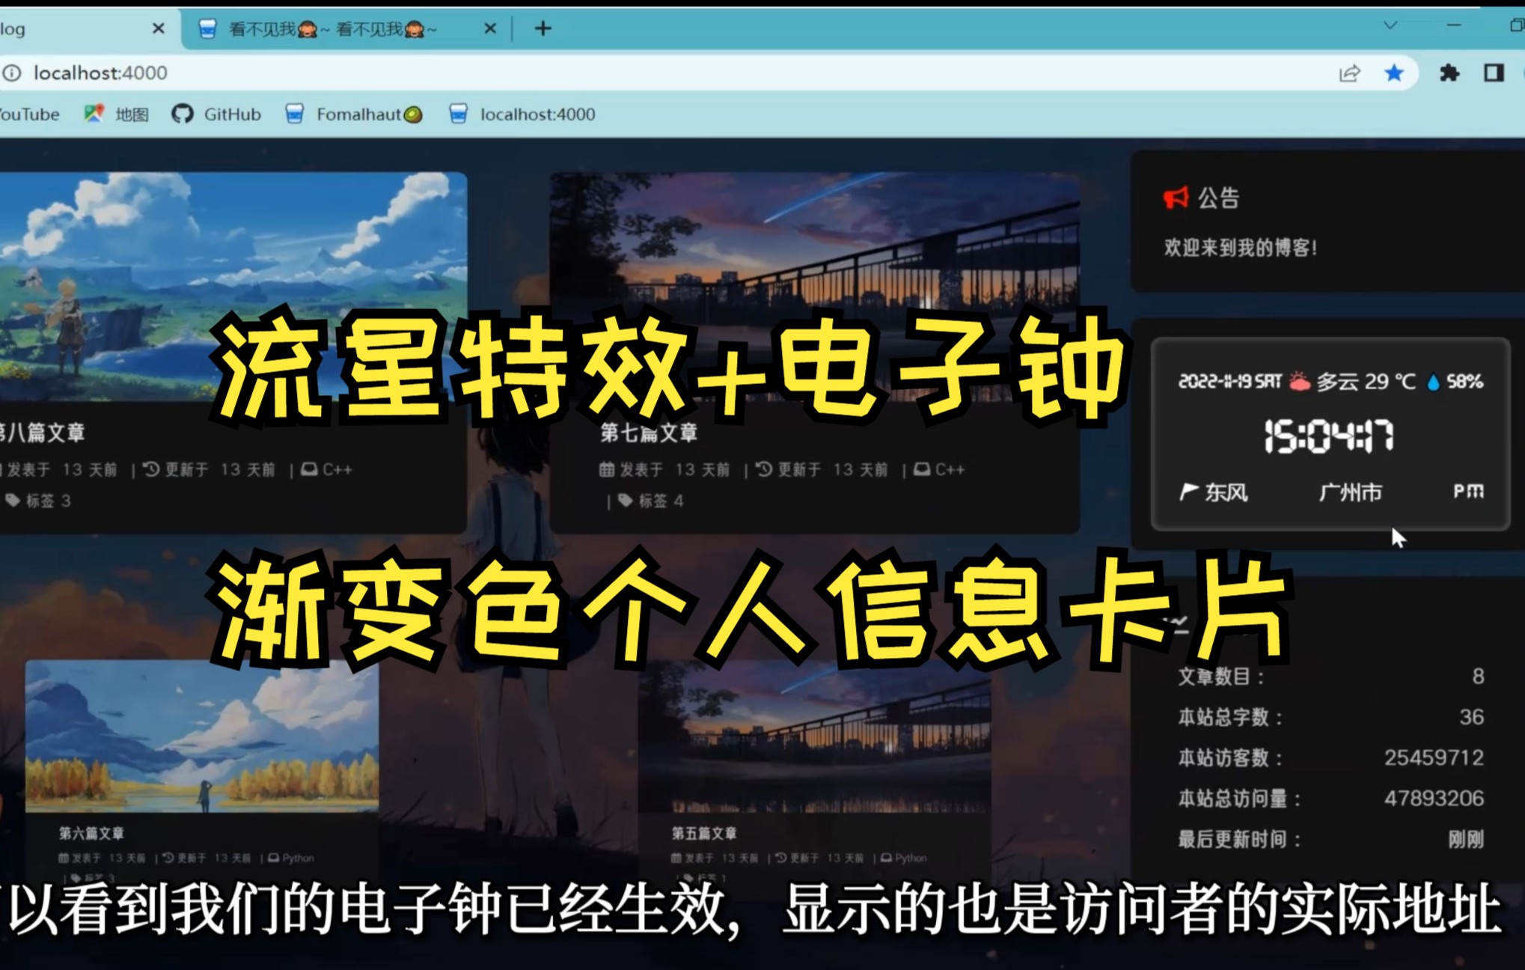Open the YouTube bookmark
Image resolution: width=1525 pixels, height=970 pixels.
coord(28,115)
